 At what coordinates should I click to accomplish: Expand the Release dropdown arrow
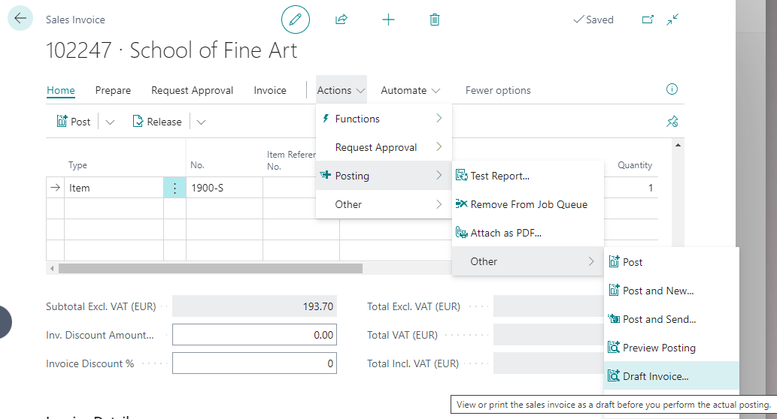pos(201,122)
